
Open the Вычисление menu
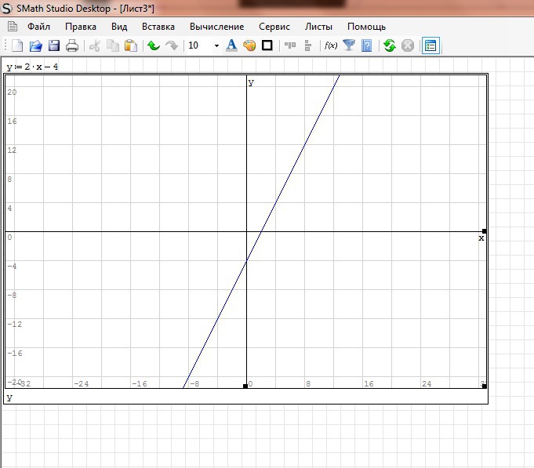[216, 27]
